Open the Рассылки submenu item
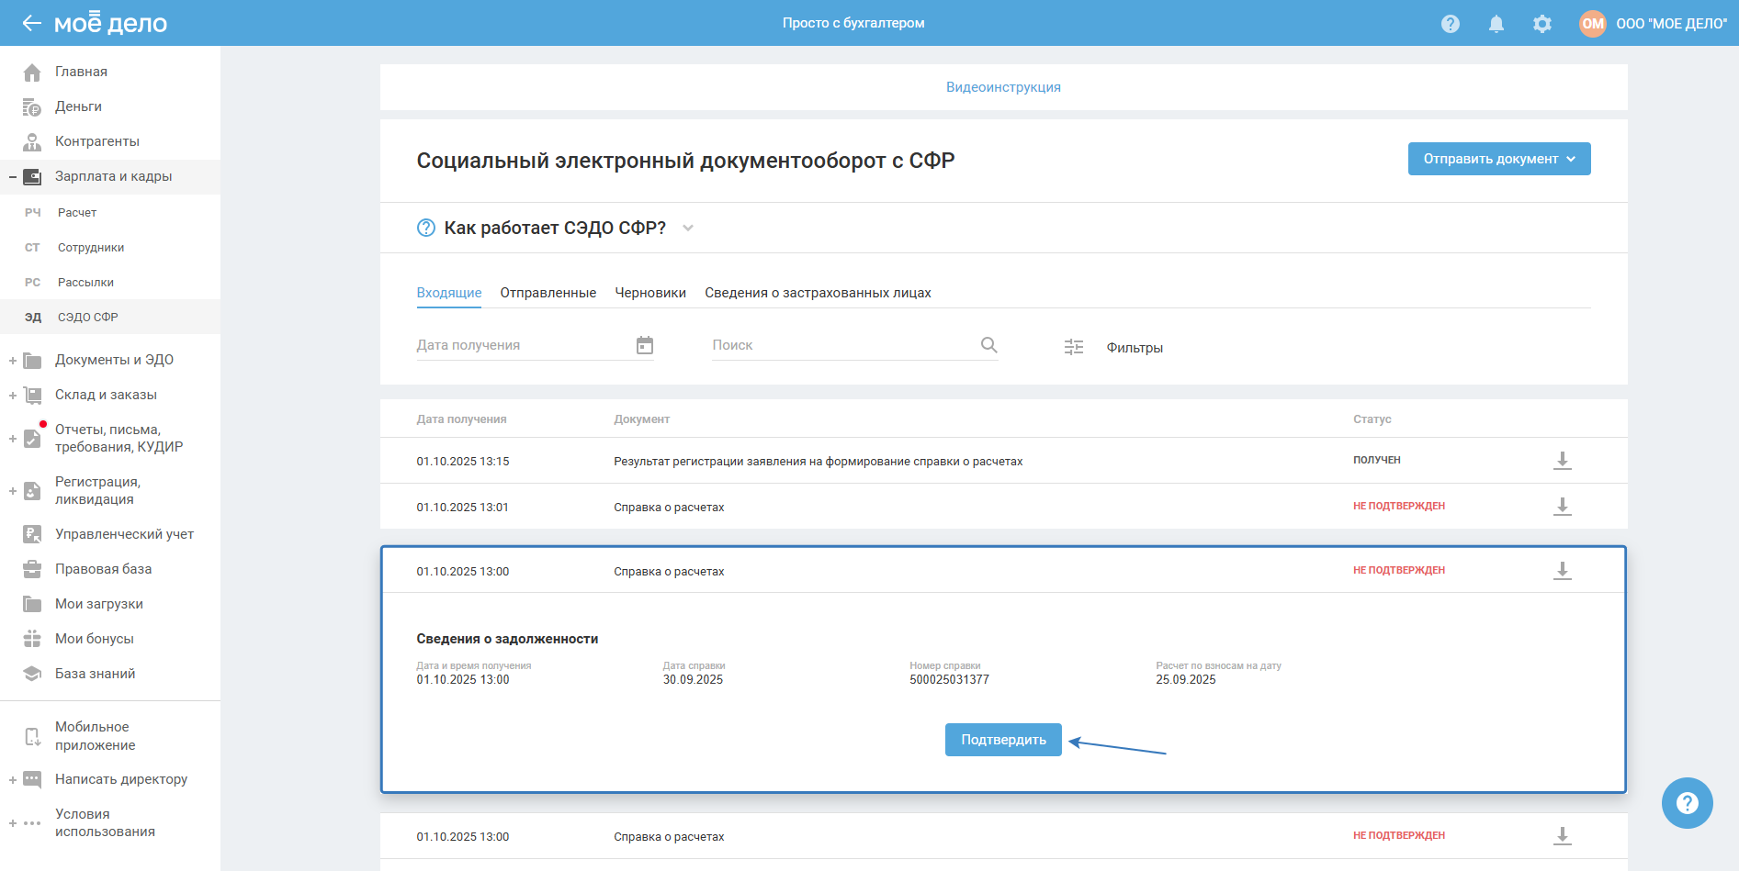 point(110,283)
